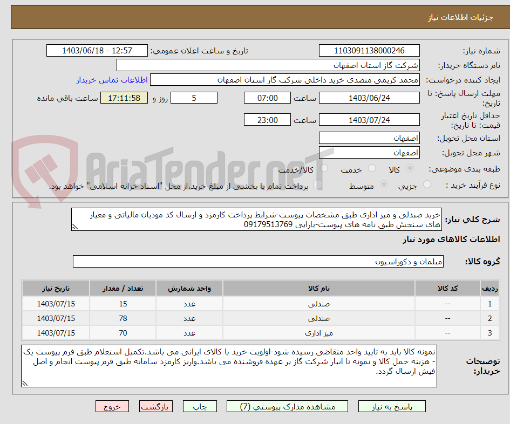Image resolution: width=510 pixels, height=424 pixels.
Task: Click the buyer organization name field
Action: [x=268, y=65]
